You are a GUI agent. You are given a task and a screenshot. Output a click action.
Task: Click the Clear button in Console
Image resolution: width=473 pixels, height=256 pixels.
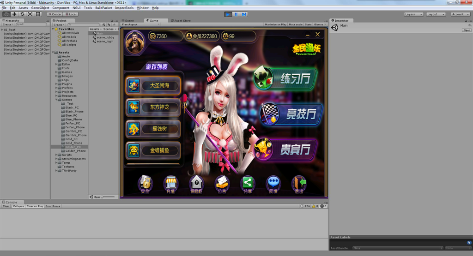pos(6,206)
